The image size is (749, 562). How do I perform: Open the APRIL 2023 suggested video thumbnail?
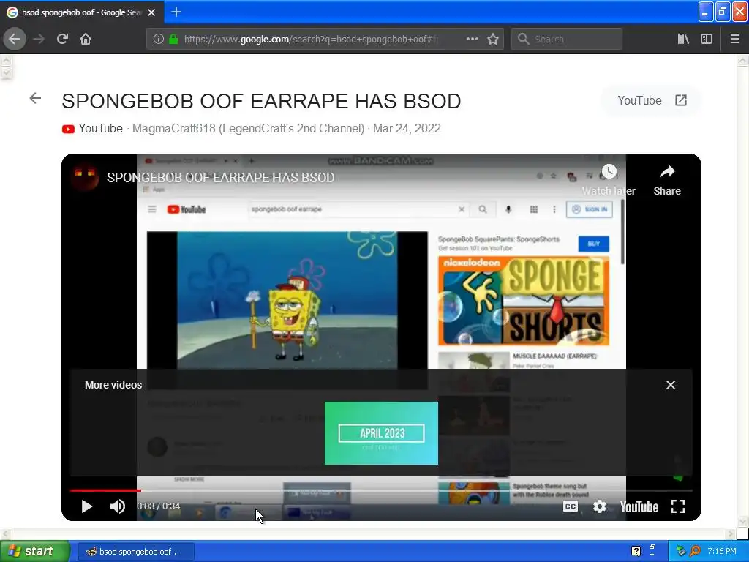click(381, 433)
